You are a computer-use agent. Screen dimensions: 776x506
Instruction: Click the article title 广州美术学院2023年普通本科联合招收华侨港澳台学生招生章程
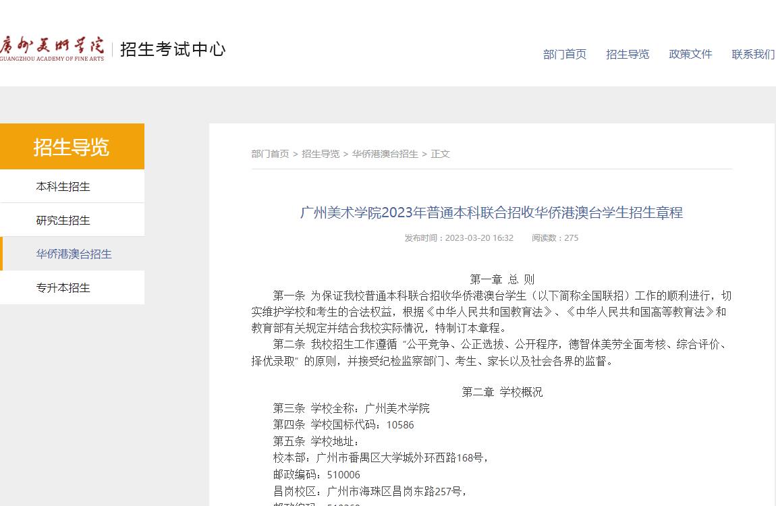(491, 213)
